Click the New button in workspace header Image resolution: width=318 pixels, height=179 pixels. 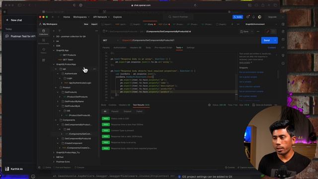pos(86,24)
